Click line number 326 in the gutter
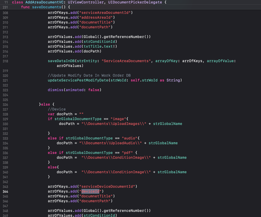 pos(5,104)
